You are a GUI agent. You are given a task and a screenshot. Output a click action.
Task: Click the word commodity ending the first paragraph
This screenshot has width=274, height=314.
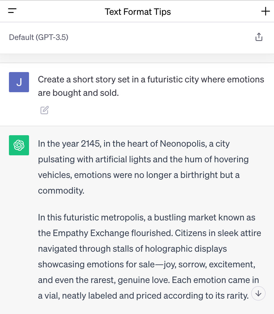tap(61, 191)
